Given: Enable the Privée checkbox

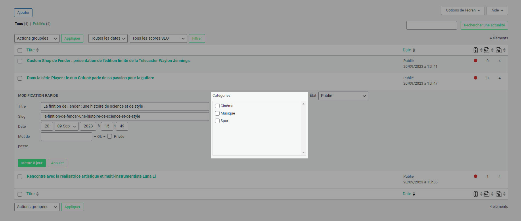Looking at the screenshot, I should 110,136.
